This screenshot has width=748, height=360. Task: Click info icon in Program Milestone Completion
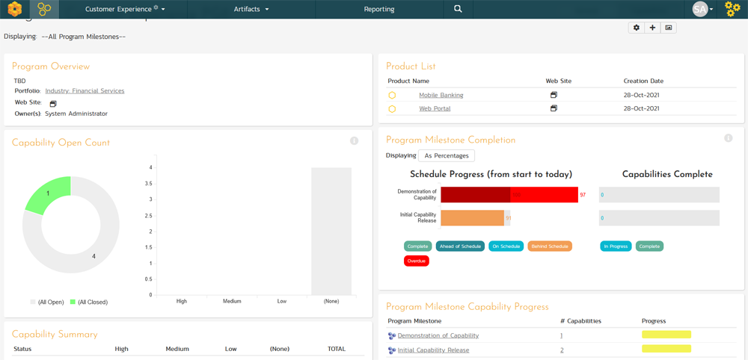coord(728,138)
